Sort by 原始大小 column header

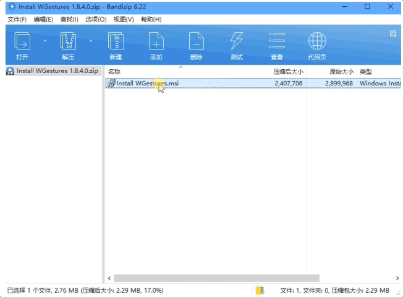(331, 72)
